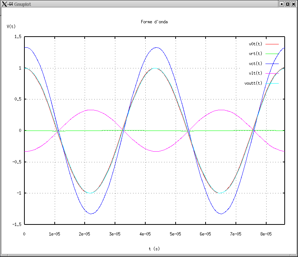Click the -1.5 y-axis tick label
The image size is (298, 257).
click(17, 224)
